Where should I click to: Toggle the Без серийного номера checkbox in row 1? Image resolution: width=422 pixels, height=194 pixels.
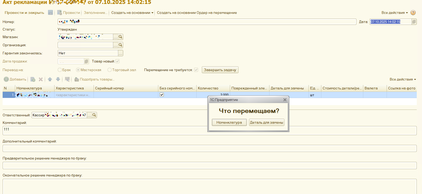(x=162, y=95)
